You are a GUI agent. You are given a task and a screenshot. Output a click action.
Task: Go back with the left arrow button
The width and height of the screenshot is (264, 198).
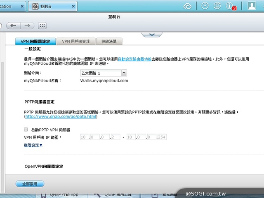13,26
